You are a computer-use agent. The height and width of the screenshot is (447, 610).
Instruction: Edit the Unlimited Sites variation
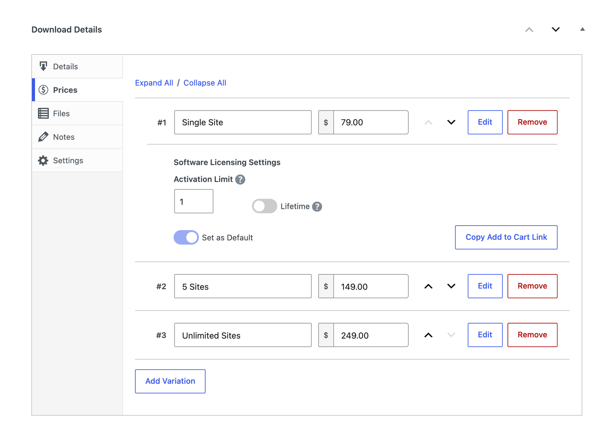coord(485,335)
